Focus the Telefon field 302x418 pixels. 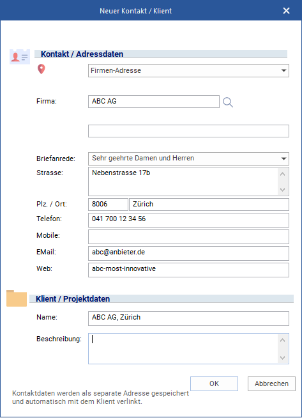point(188,220)
